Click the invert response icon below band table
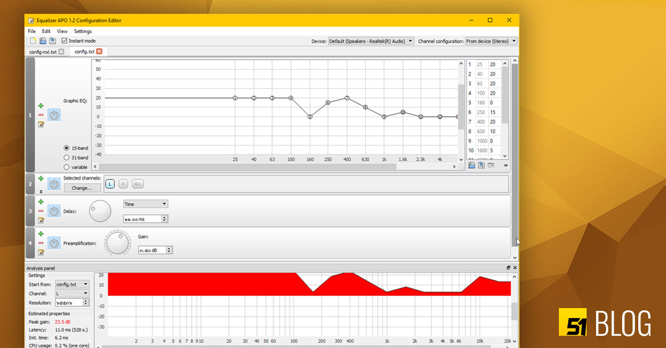The height and width of the screenshot is (348, 666). [491, 165]
